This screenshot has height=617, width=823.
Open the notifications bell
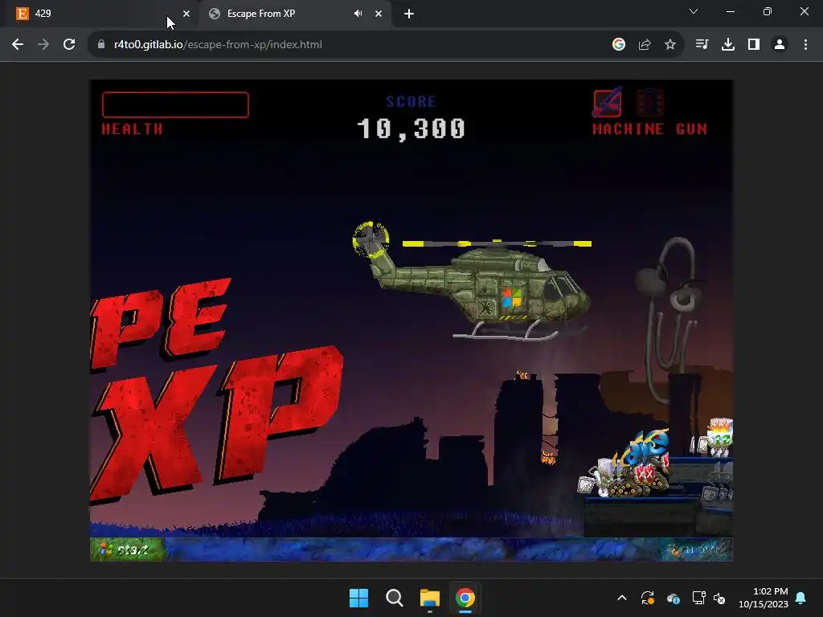(x=801, y=598)
